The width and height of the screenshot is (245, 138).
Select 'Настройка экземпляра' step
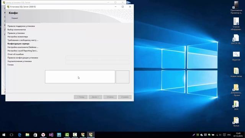click(18, 37)
